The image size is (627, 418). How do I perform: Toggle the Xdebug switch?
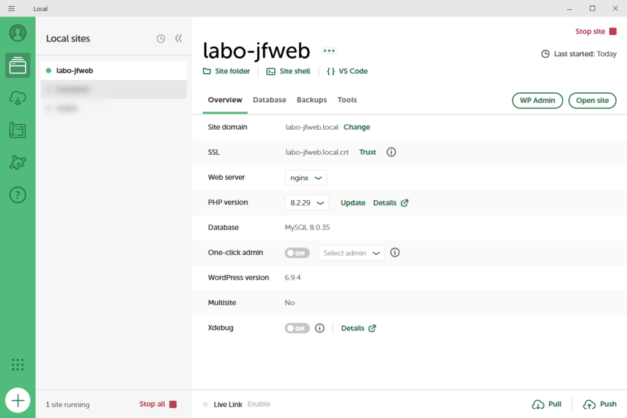(297, 328)
